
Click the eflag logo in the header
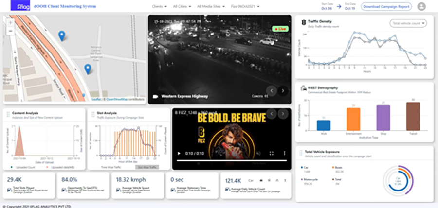[20, 5]
